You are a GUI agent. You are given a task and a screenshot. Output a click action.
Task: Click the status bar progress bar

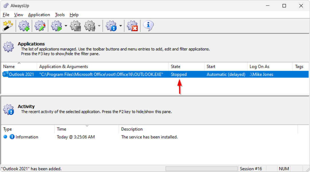click(202, 169)
